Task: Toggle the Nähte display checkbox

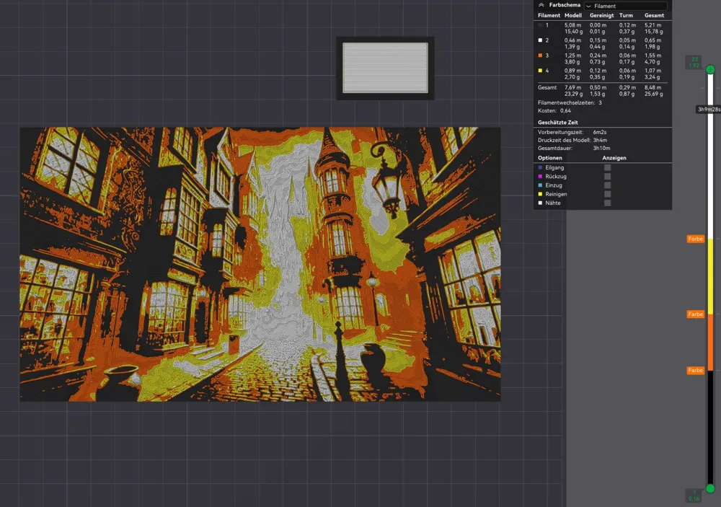Action: pos(607,203)
